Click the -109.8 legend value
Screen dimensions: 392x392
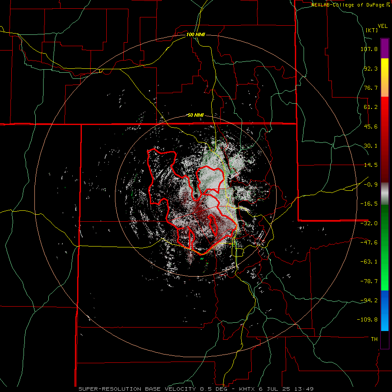click(368, 320)
